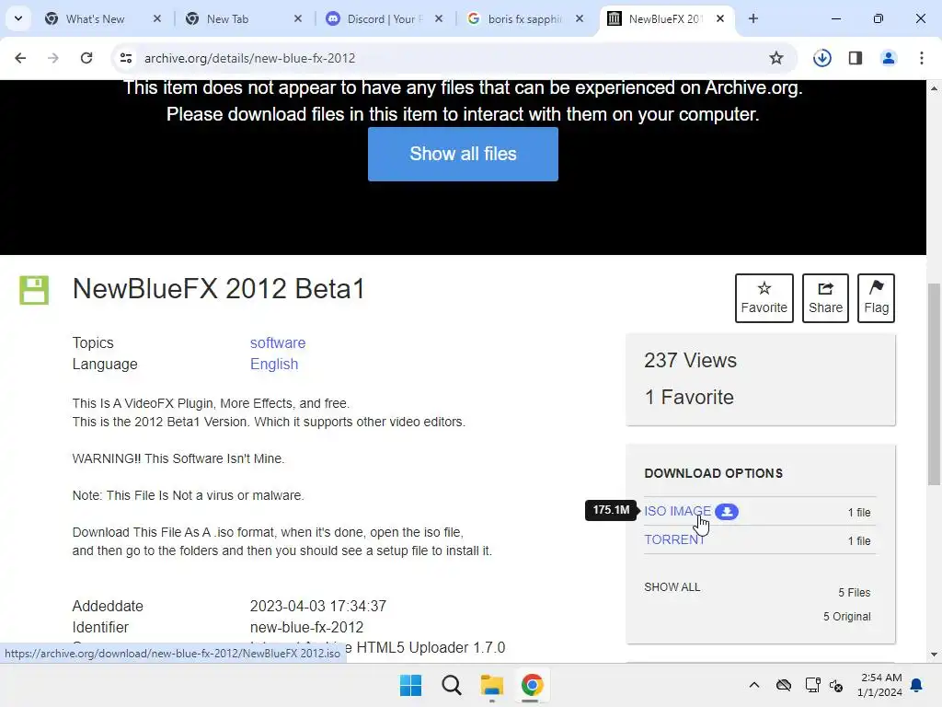Click the muted volume tray icon
942x707 pixels.
pos(836,685)
